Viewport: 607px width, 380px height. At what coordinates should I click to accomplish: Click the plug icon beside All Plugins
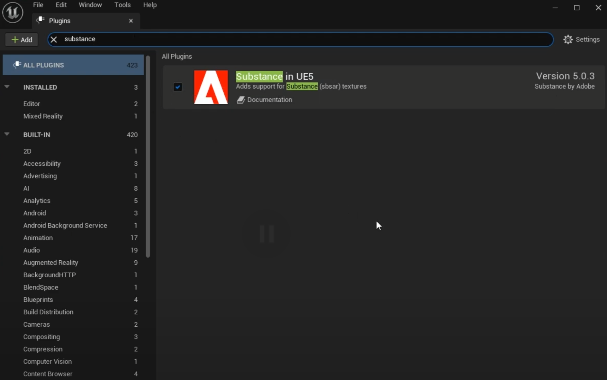click(x=17, y=65)
